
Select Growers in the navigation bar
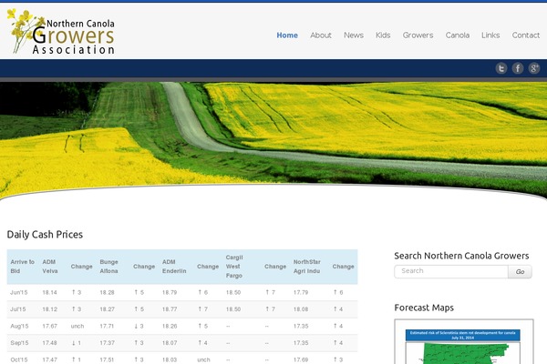tap(418, 35)
